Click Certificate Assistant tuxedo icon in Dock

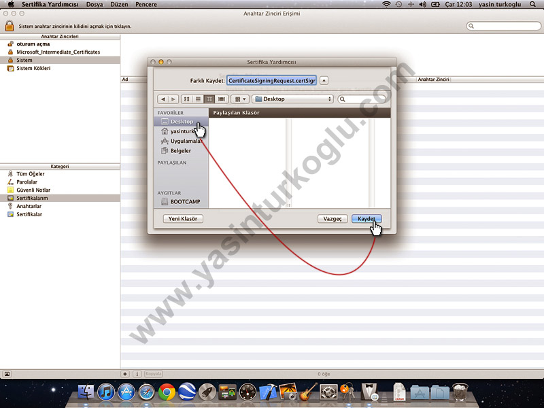369,392
